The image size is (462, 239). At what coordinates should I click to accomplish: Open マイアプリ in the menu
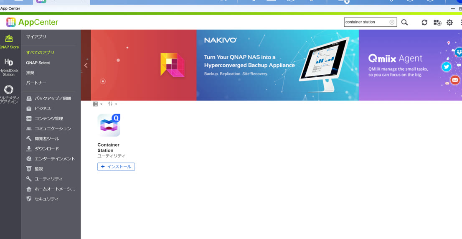(36, 37)
